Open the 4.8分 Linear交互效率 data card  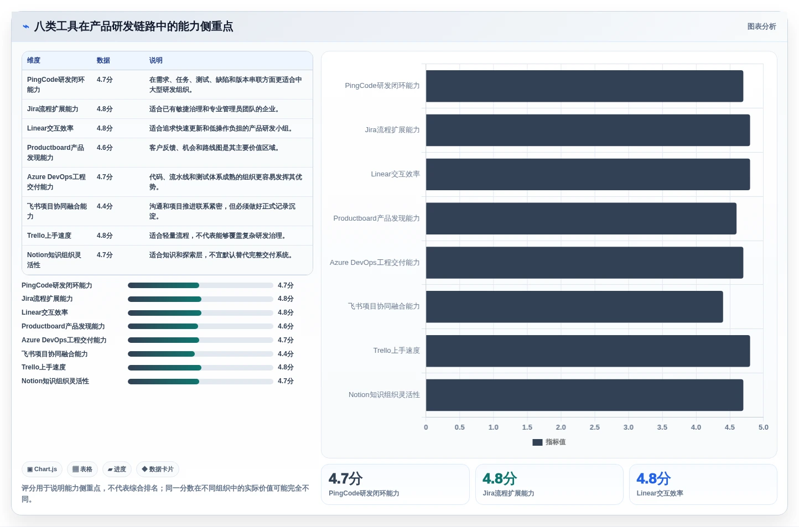tap(703, 484)
